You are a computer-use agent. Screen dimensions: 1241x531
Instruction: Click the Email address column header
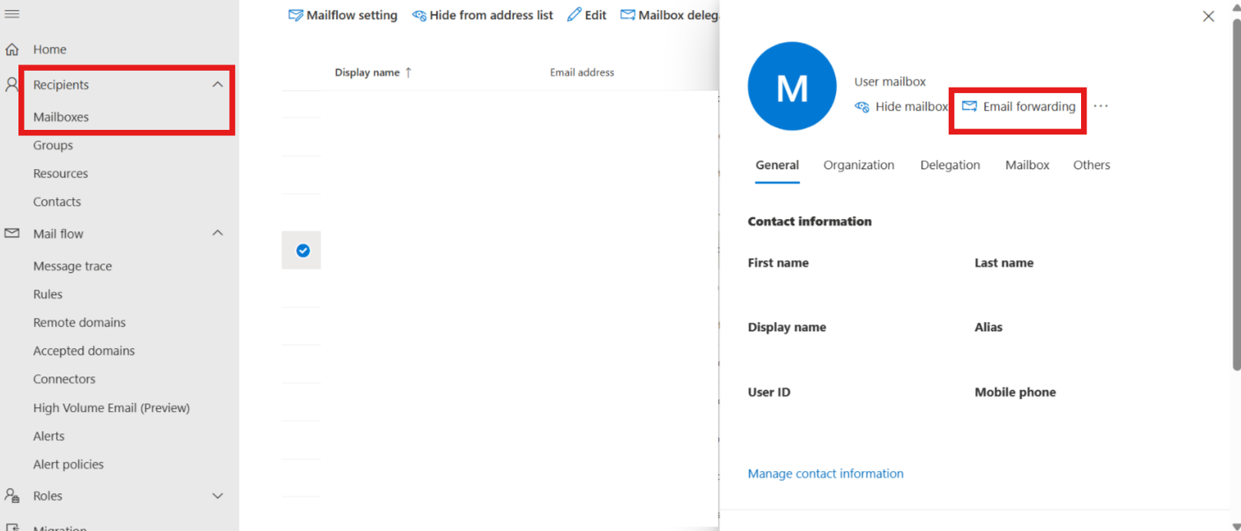click(582, 72)
